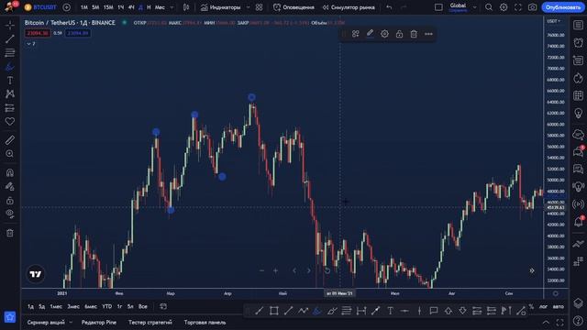This screenshot has height=330, width=587.
Task: Open the patterns tool in left sidebar
Action: 10,93
